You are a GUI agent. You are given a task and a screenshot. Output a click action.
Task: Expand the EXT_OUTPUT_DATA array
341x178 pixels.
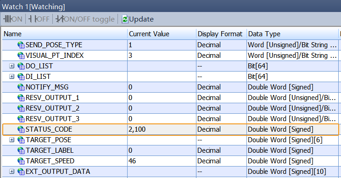(x=12, y=172)
